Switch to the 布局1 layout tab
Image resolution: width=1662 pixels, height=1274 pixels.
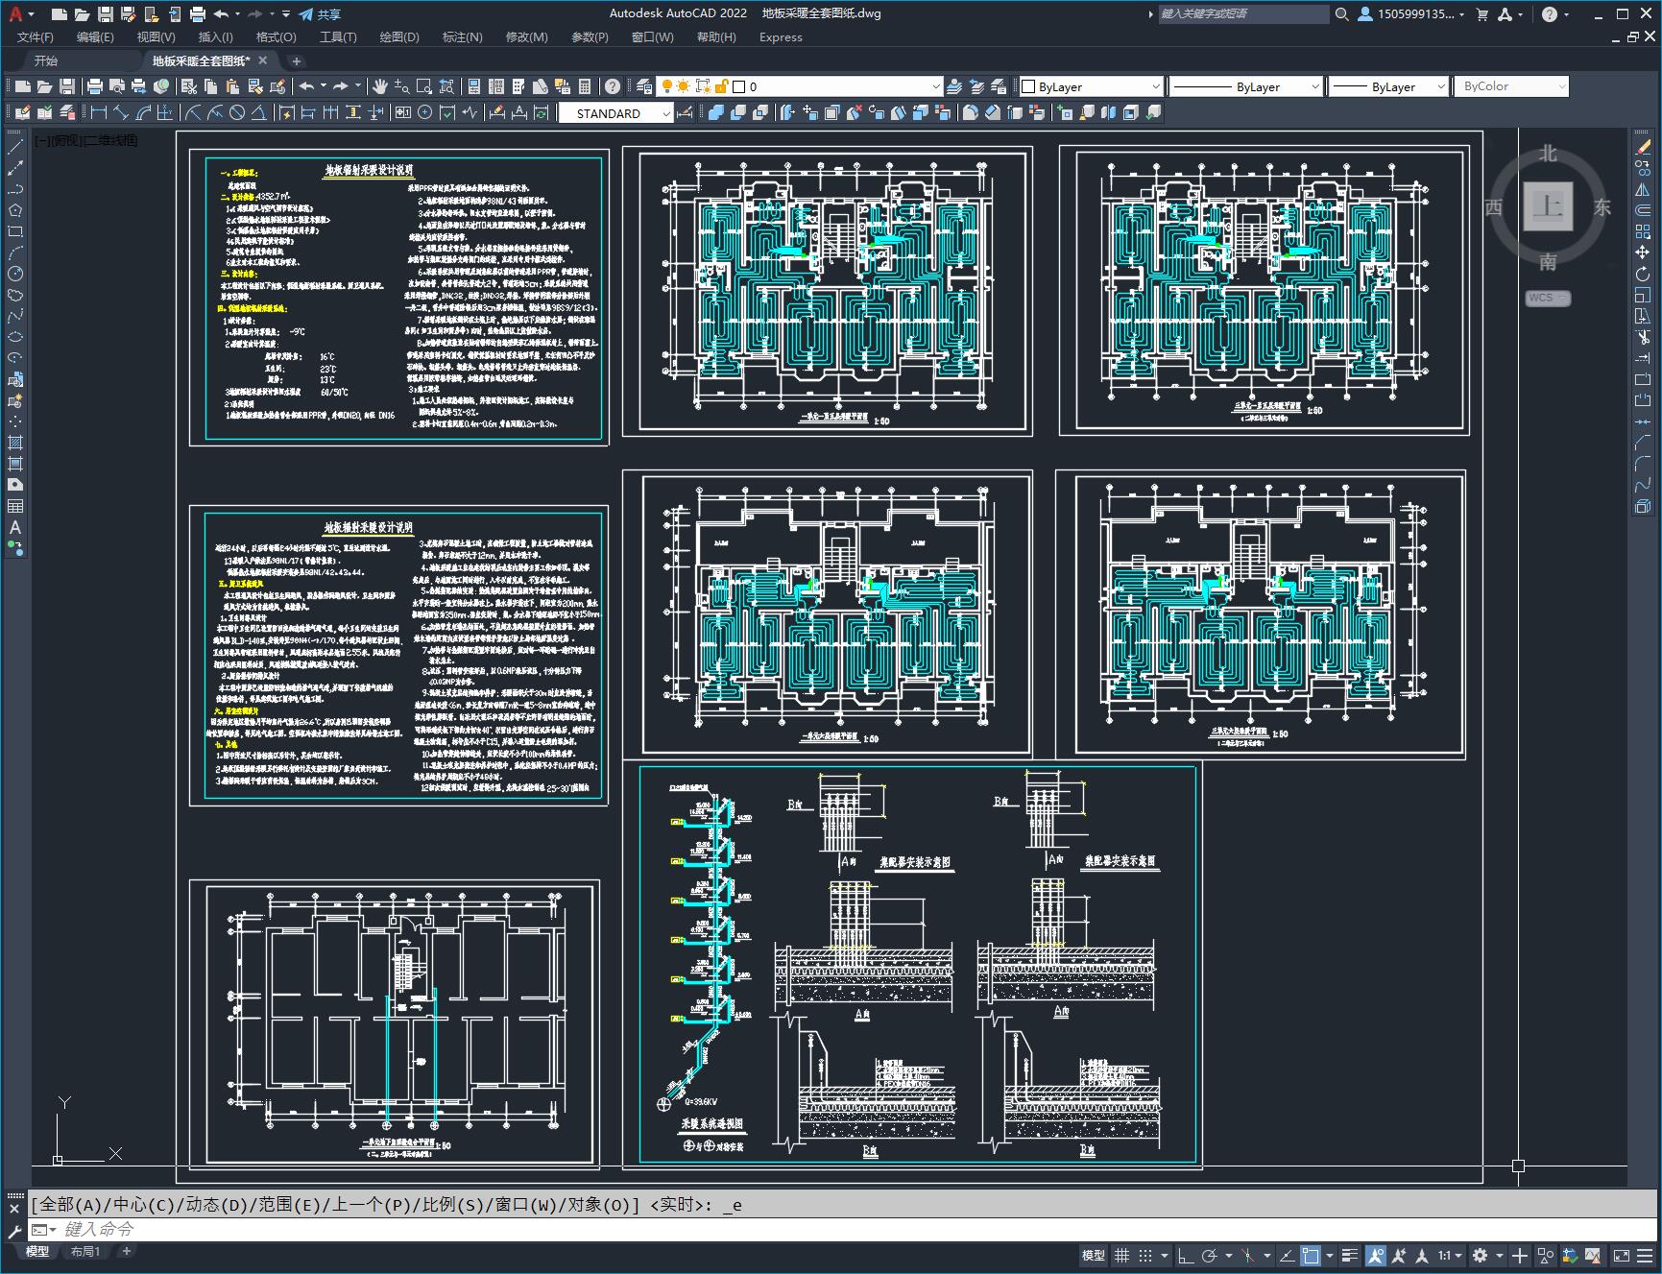pos(85,1251)
